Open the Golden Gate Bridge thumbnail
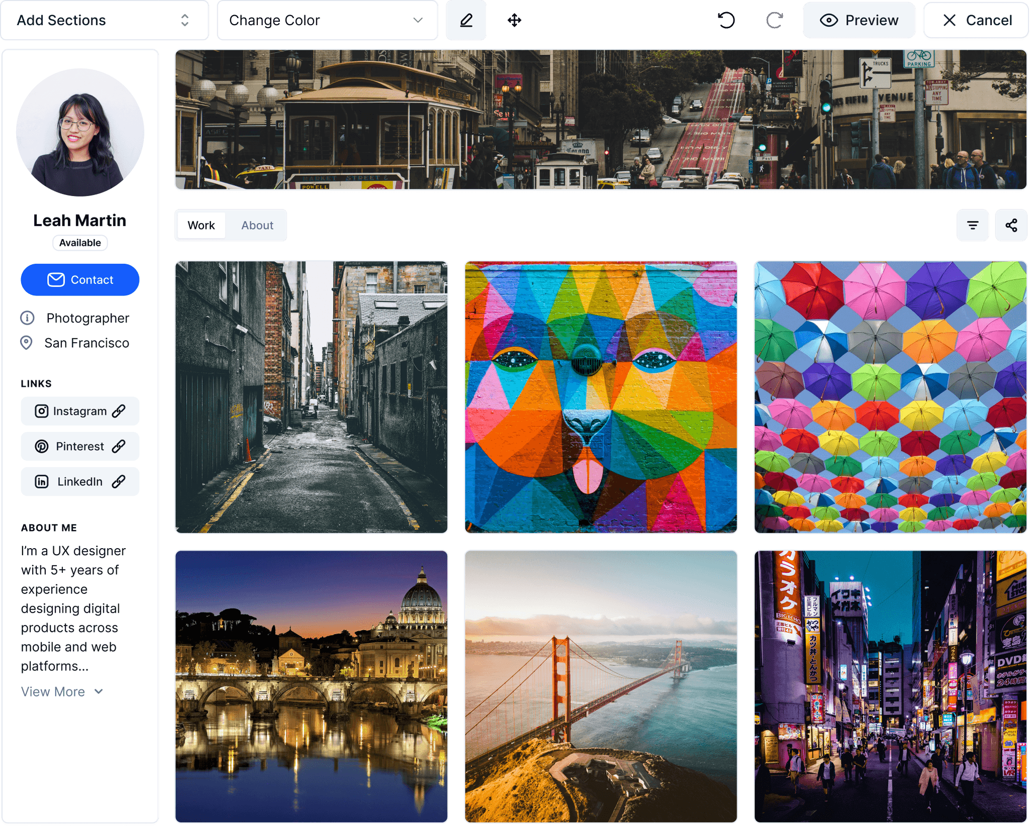The height and width of the screenshot is (826, 1031). click(x=601, y=686)
